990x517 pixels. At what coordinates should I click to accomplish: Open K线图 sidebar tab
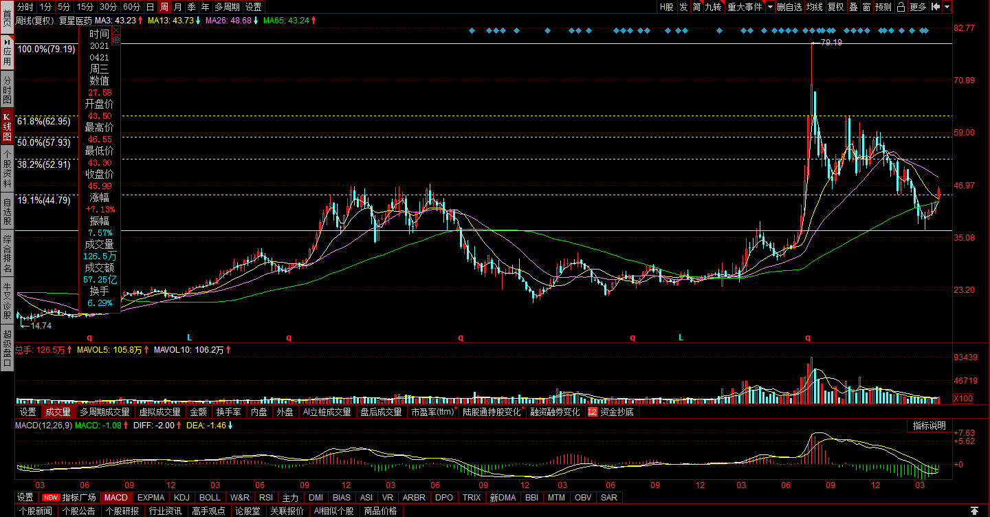[x=7, y=127]
